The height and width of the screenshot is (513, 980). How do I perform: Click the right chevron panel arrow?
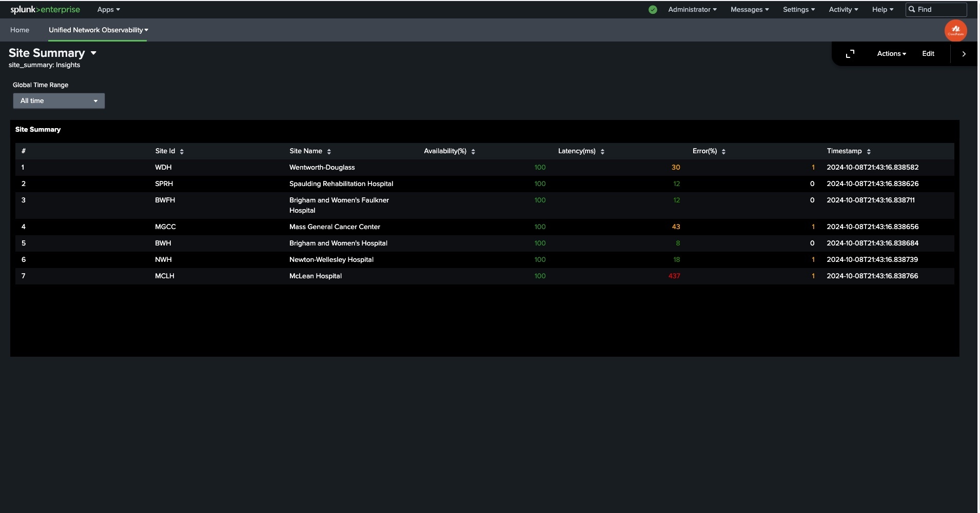point(964,54)
